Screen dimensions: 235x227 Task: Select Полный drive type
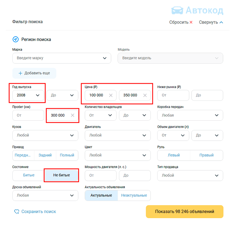(67, 155)
